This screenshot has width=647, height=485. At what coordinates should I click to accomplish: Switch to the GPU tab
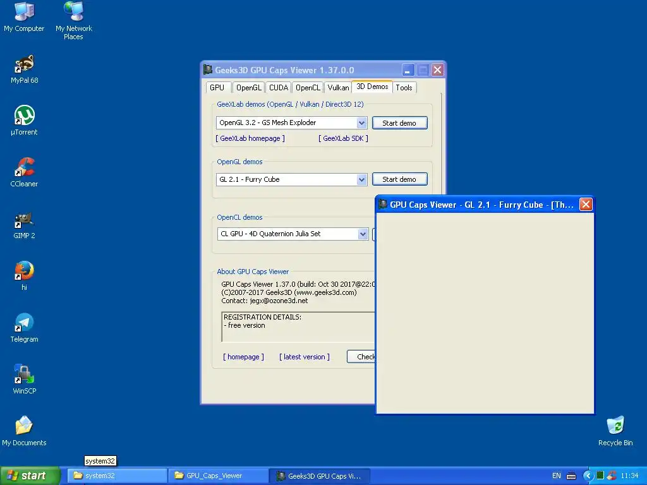coord(217,87)
